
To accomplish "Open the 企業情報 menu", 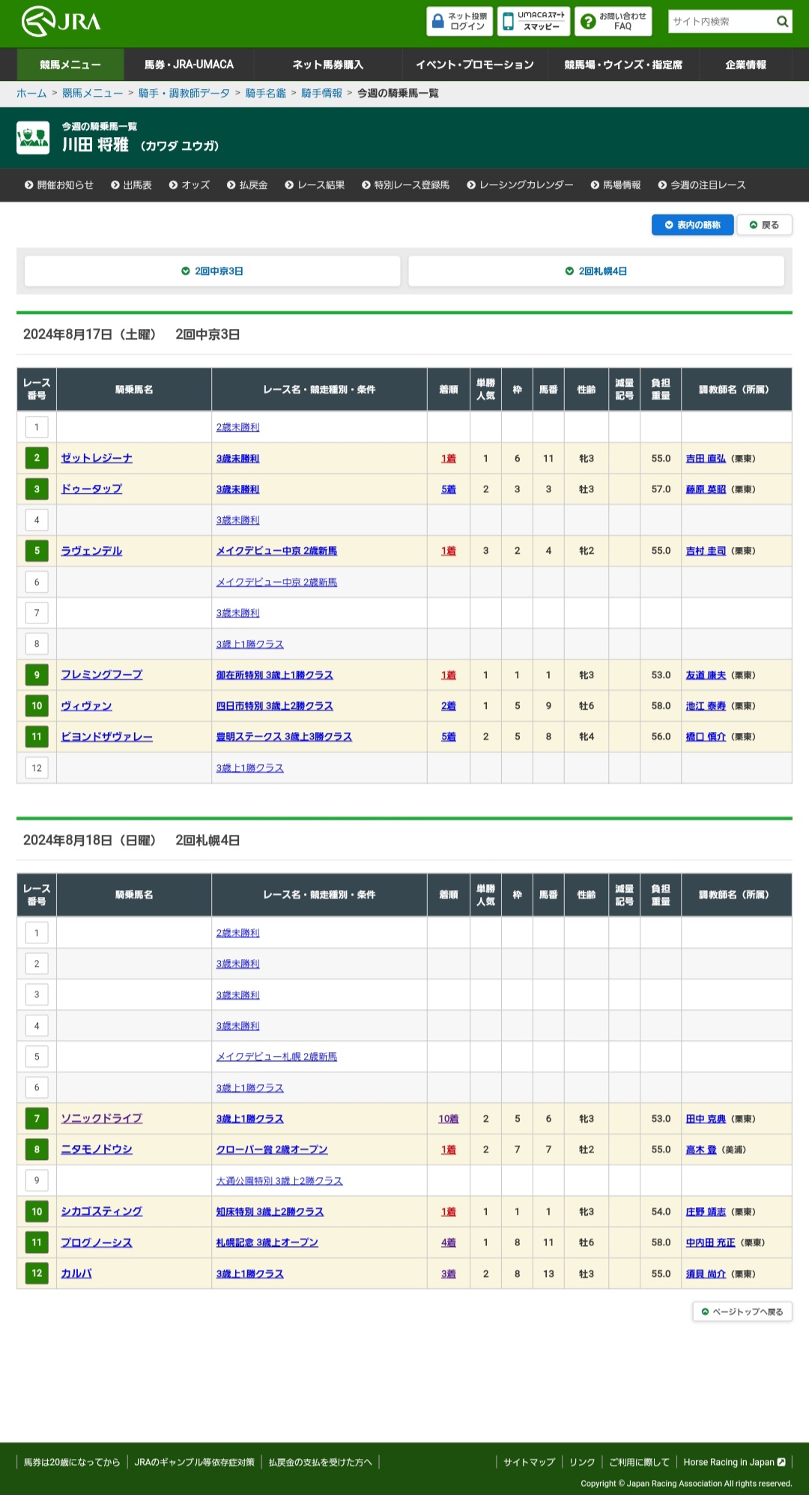I will pos(745,64).
